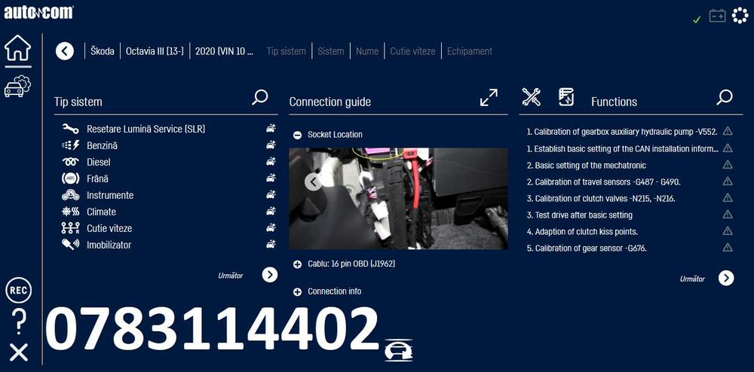Image resolution: width=754 pixels, height=372 pixels.
Task: Click the socket location photo
Action: tap(398, 198)
